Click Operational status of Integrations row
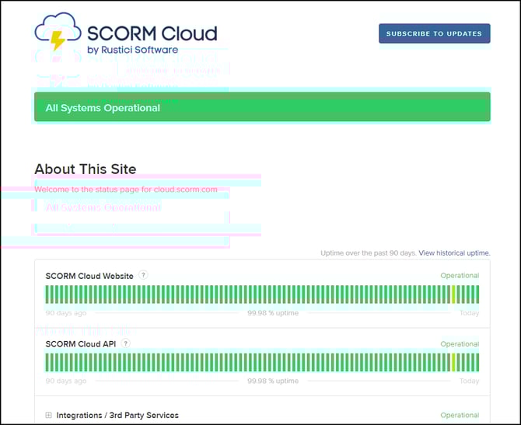521x425 pixels. (460, 416)
